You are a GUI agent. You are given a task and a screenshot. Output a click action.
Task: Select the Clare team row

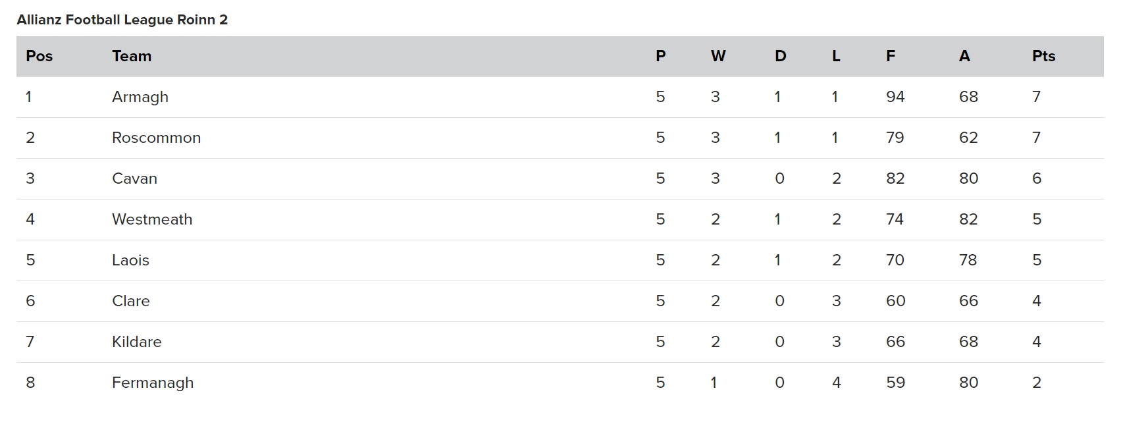tap(560, 301)
